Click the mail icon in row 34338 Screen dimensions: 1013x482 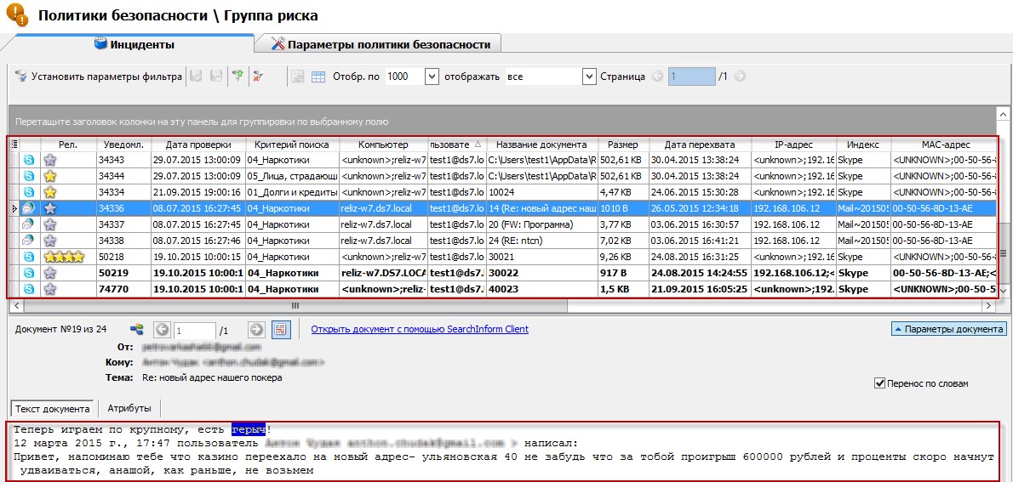click(x=29, y=240)
